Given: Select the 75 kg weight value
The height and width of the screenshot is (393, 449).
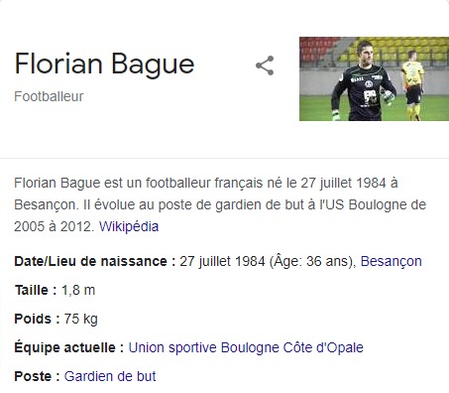Looking at the screenshot, I should [x=81, y=319].
